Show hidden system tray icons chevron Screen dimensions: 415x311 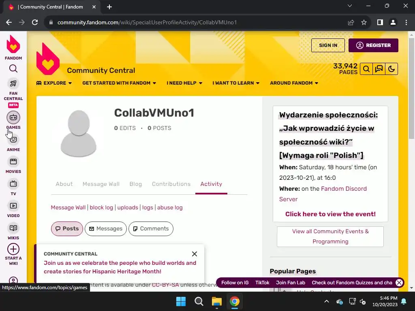[327, 301]
